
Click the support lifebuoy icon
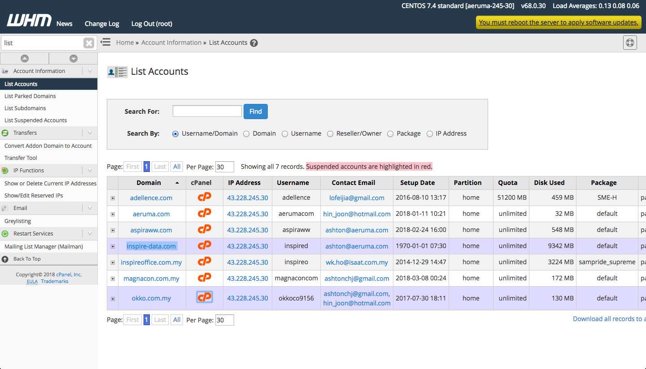pos(630,43)
